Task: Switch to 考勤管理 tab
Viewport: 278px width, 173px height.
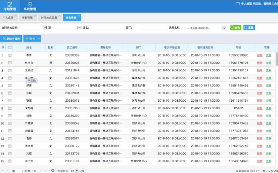Action: tap(27, 18)
